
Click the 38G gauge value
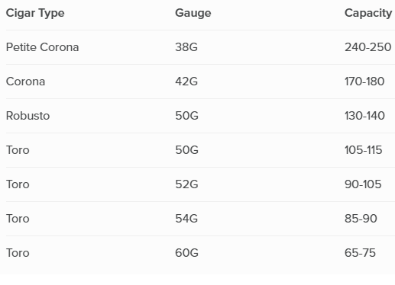point(186,47)
